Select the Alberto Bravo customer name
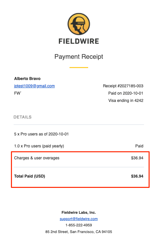The width and height of the screenshot is (156, 236). (x=27, y=79)
